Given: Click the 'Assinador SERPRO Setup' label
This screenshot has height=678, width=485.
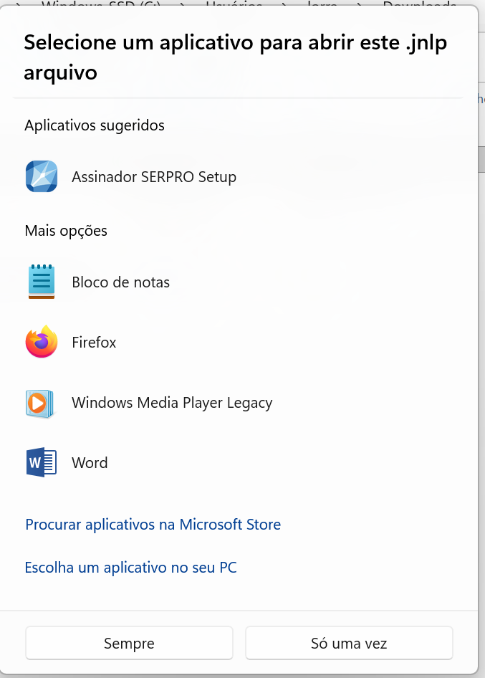Looking at the screenshot, I should point(154,177).
